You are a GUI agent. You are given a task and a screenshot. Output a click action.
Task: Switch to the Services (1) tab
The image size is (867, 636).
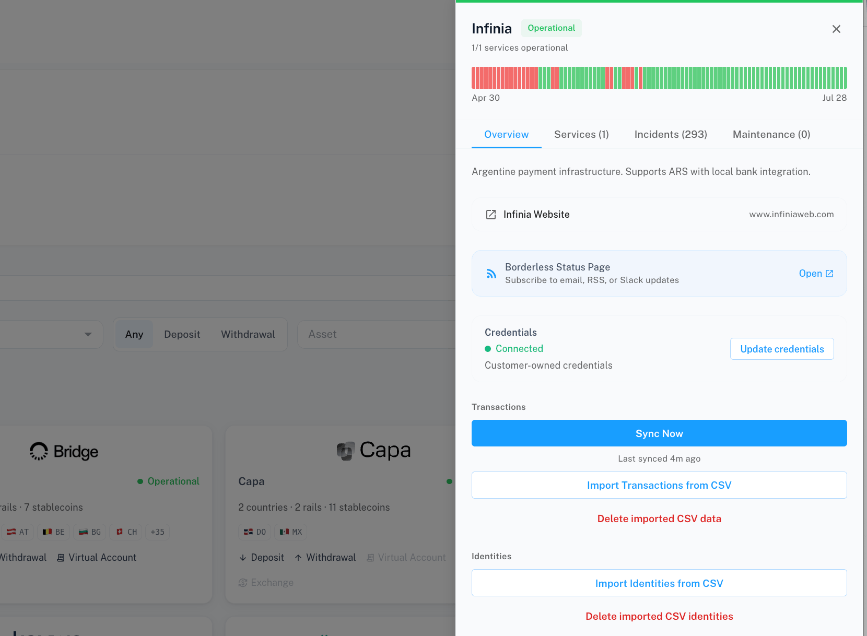[x=582, y=135]
